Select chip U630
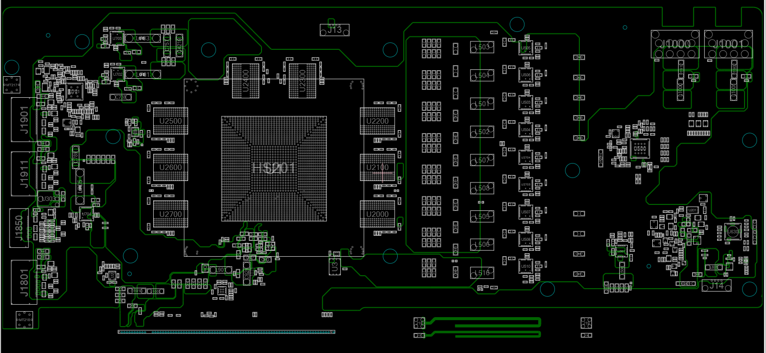 coord(733,232)
